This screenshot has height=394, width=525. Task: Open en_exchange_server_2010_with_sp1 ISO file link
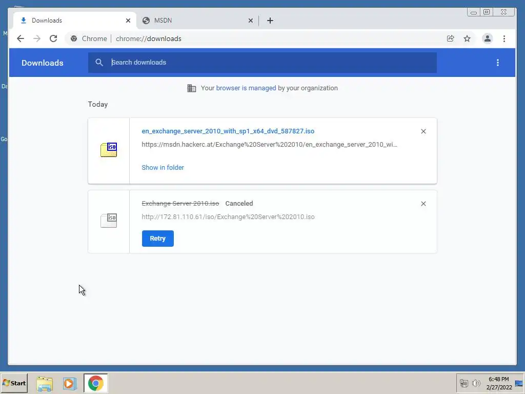tap(228, 131)
